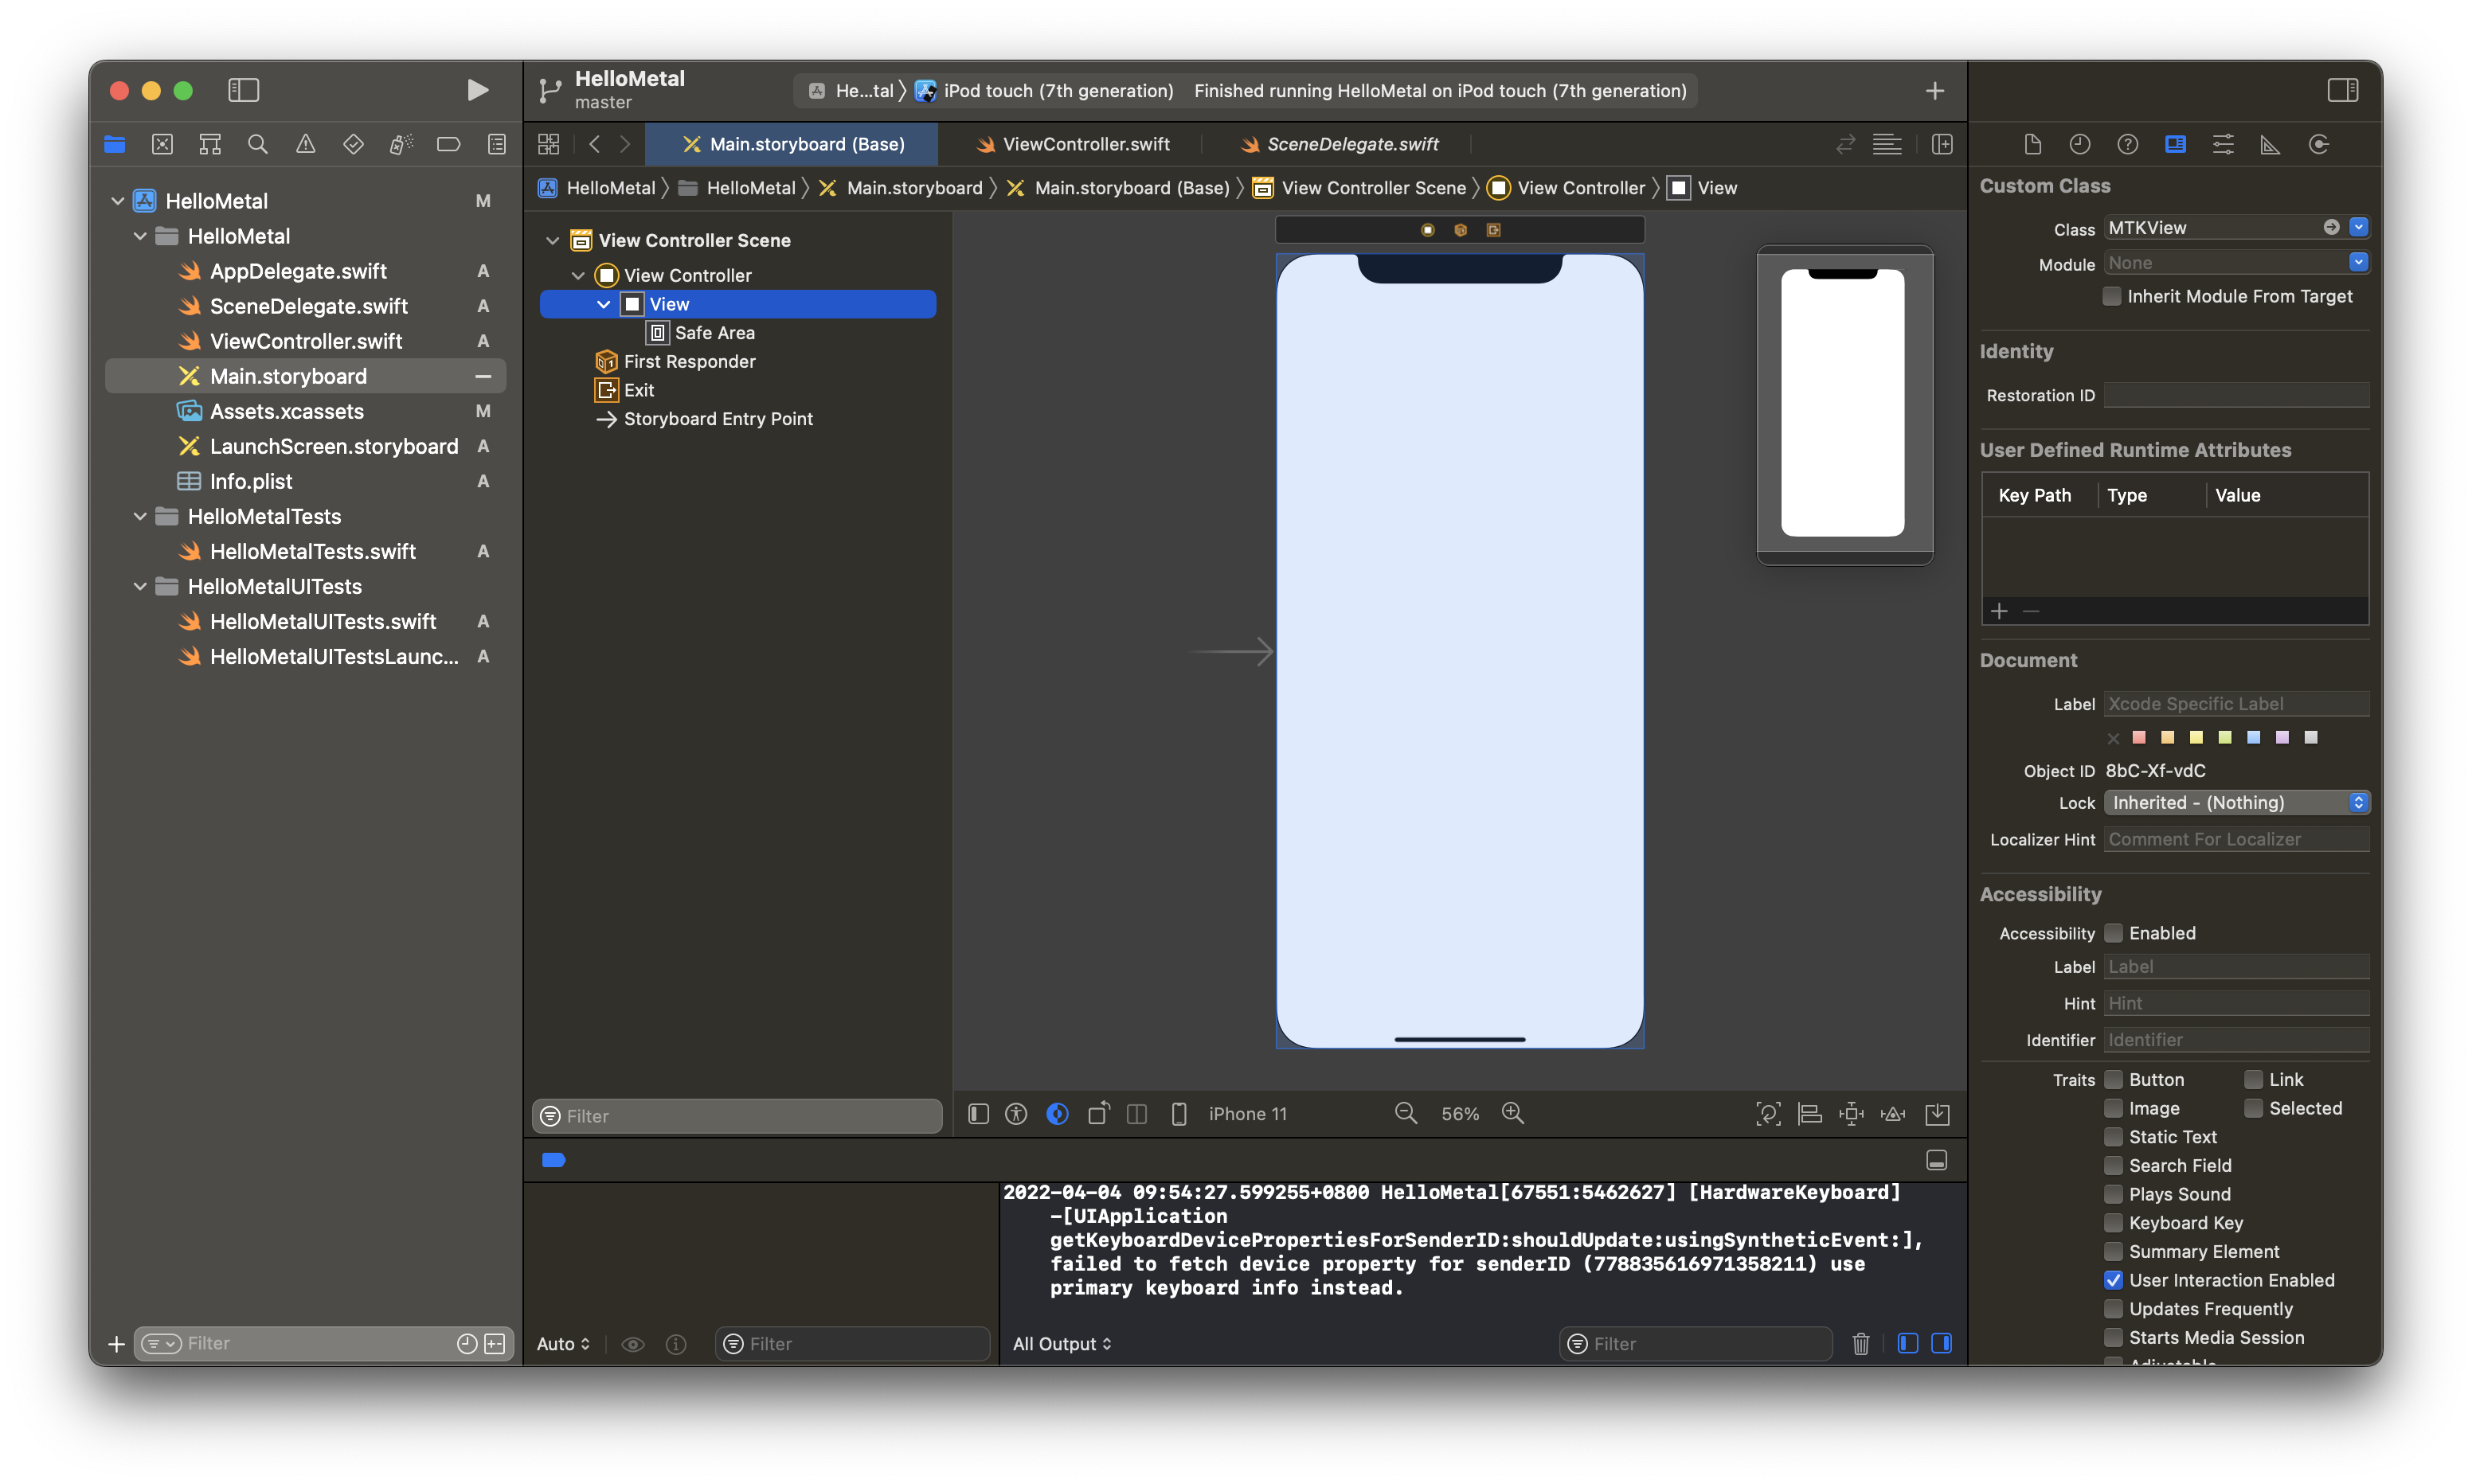Screen dimensions: 2472x1484
Task: Run the HelloMetal app with Play button
Action: 477,91
